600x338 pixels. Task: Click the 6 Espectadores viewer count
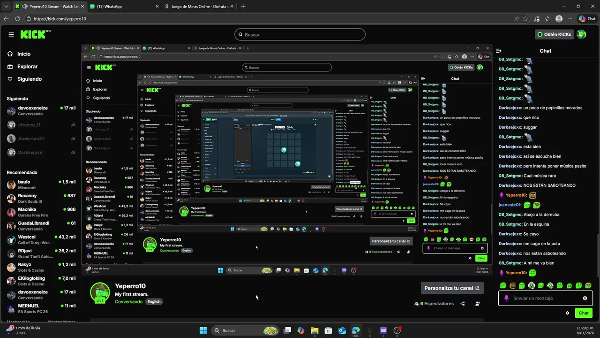(434, 304)
